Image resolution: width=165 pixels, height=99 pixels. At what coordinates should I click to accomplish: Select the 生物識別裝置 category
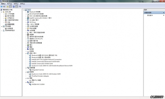(x=34, y=26)
